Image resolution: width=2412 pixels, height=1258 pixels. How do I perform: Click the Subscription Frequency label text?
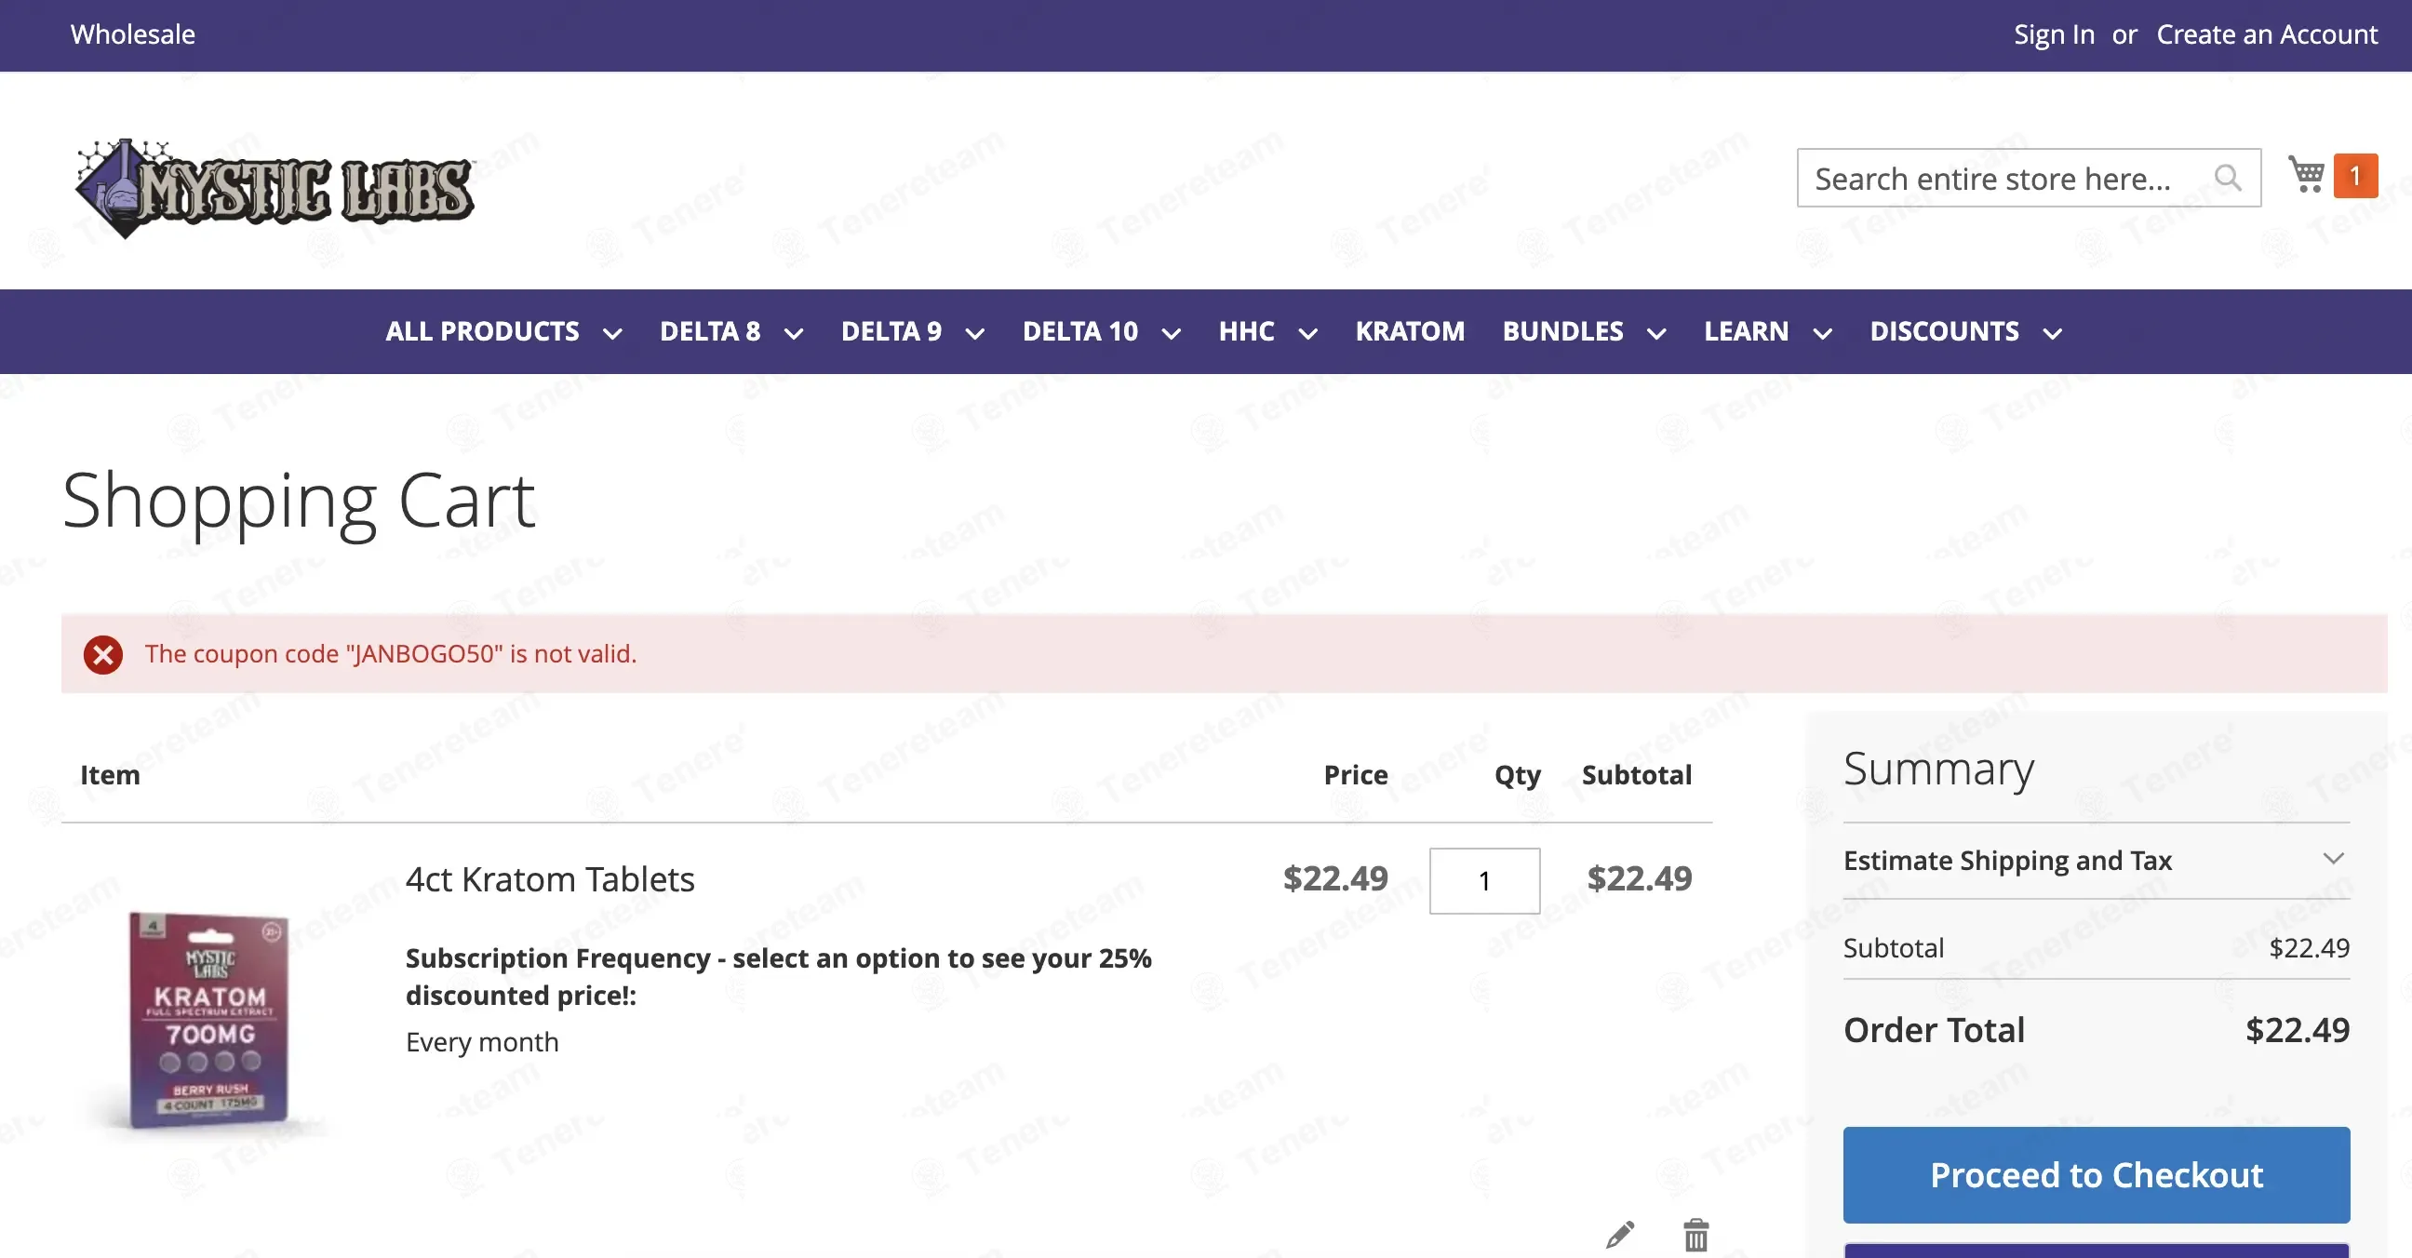pos(778,976)
